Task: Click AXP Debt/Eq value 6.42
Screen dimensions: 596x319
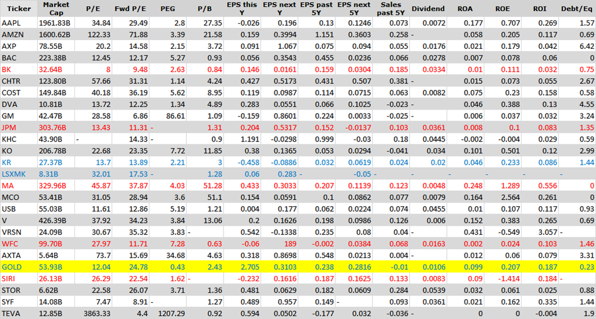Action: pyautogui.click(x=587, y=47)
